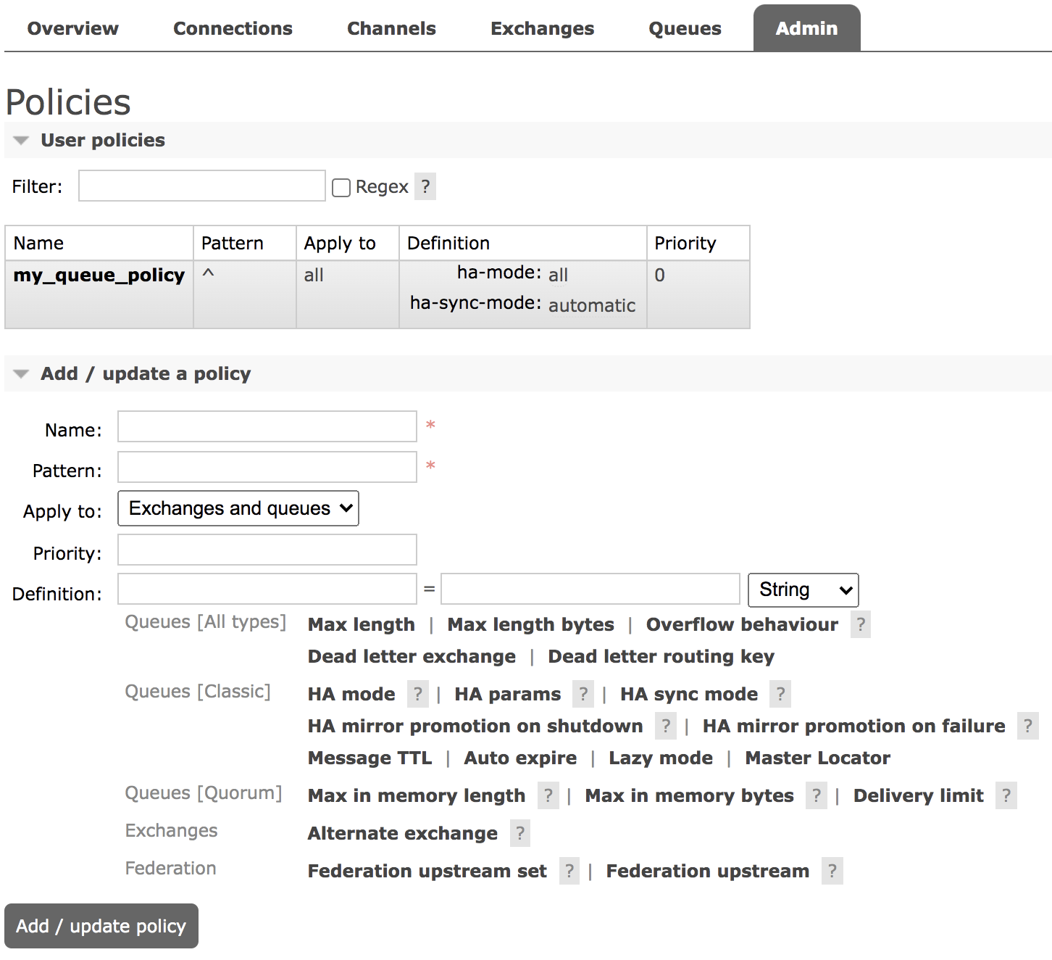Click help icon next to Regex
This screenshot has height=960, width=1052.
425,187
